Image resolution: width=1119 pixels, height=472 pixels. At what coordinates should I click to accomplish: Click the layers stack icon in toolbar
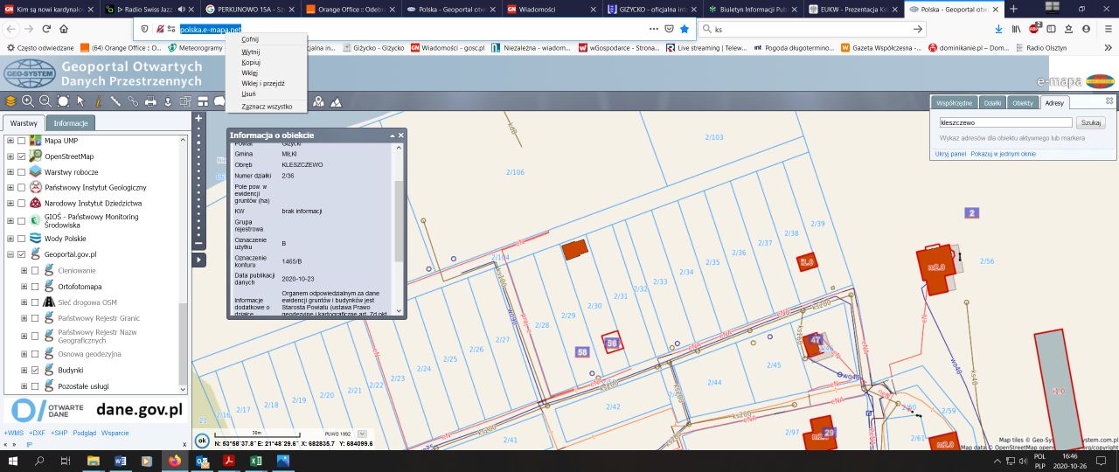10,101
